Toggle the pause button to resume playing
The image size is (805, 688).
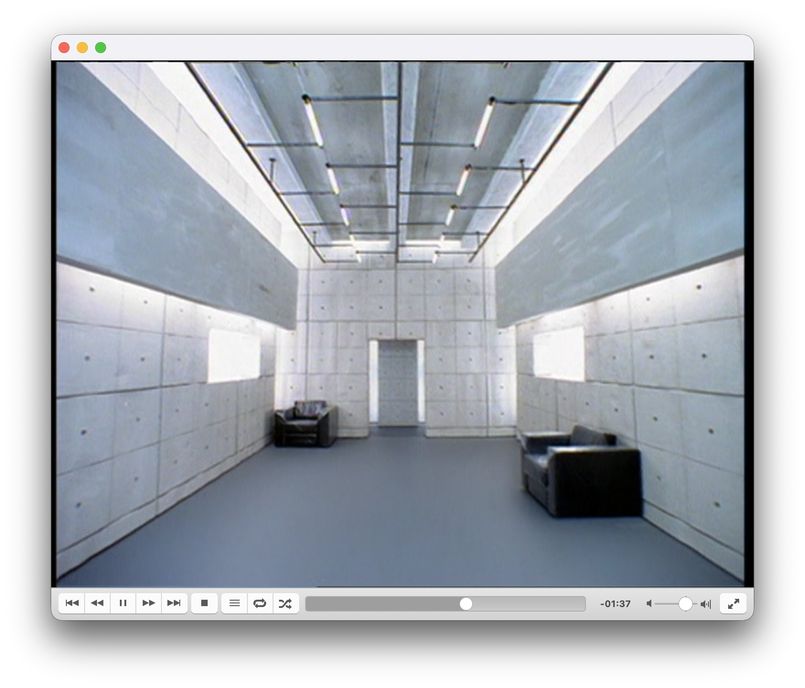click(x=123, y=603)
